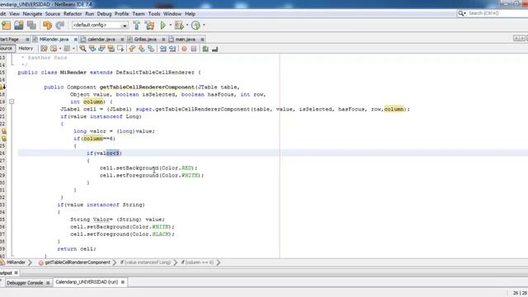Open the Profile menu
528x297 pixels.
pos(121,14)
